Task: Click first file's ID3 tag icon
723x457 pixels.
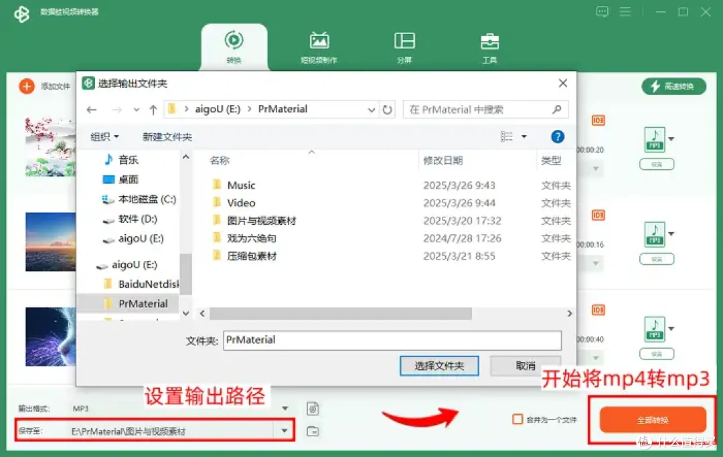Action: (x=598, y=120)
